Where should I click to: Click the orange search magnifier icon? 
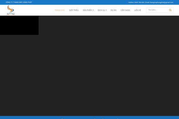click(x=170, y=10)
